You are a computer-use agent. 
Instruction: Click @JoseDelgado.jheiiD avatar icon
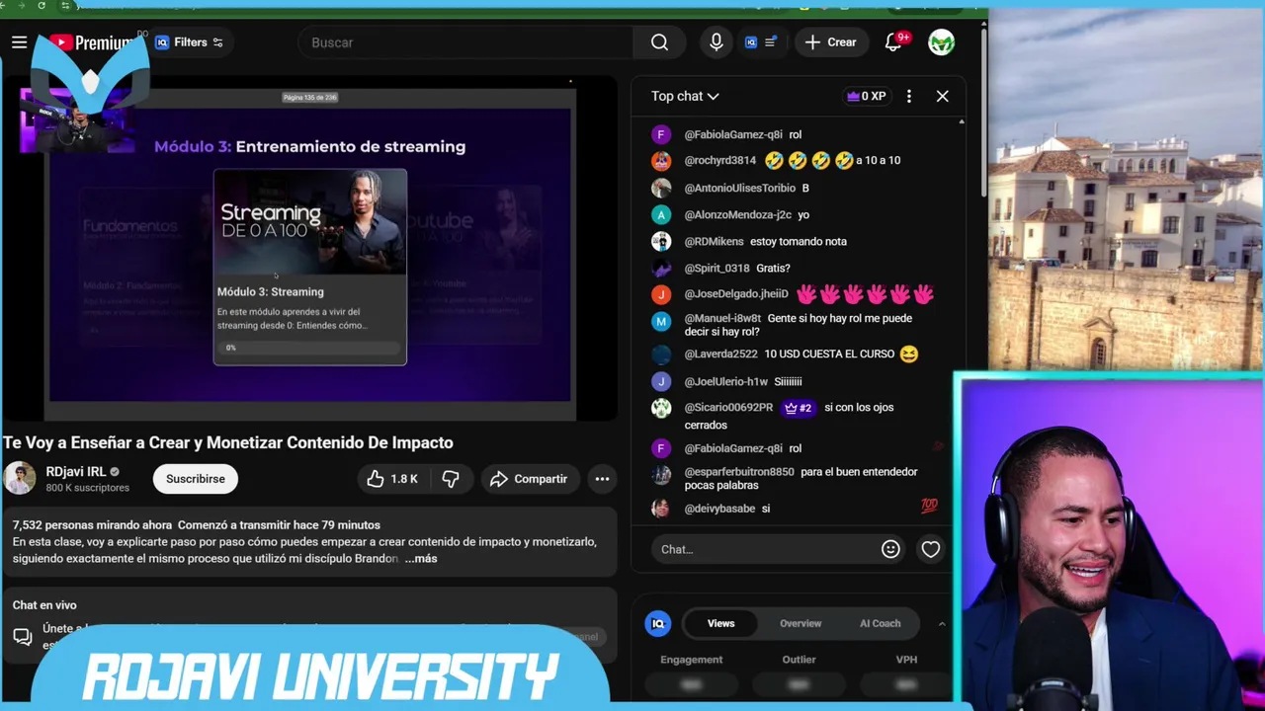[x=661, y=294]
